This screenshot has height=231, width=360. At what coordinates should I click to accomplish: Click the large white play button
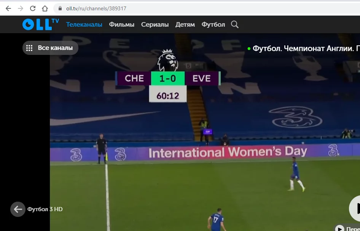click(x=355, y=208)
